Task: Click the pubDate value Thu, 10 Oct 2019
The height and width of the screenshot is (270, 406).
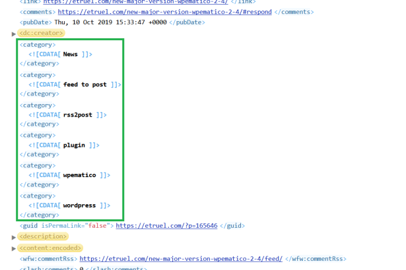Action: (x=110, y=22)
